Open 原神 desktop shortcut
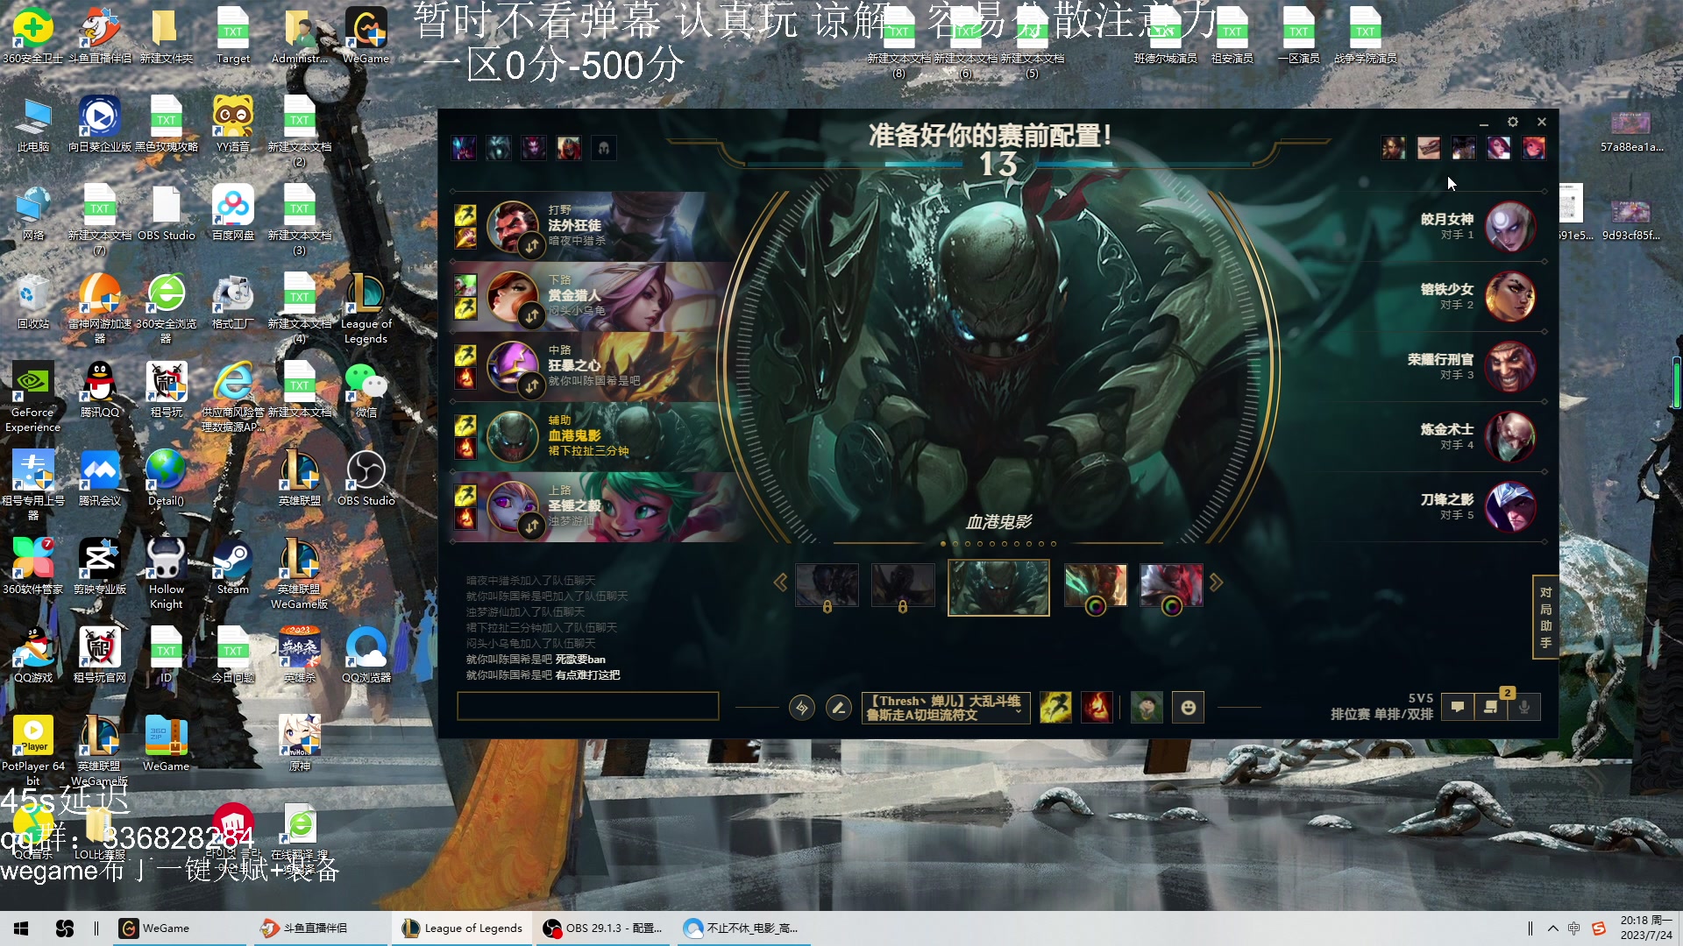 tap(299, 745)
